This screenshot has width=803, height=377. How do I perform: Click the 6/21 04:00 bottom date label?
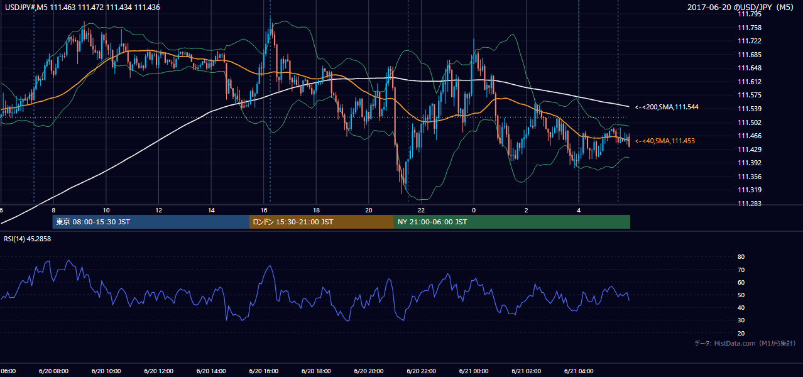point(578,371)
